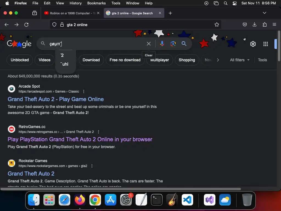The width and height of the screenshot is (281, 211).
Task: Filter results by Videos chip
Action: (44, 60)
